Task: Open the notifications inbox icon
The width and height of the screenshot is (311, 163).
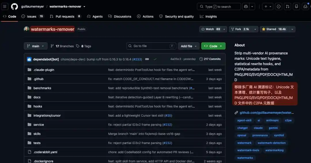Action: pyautogui.click(x=306, y=7)
